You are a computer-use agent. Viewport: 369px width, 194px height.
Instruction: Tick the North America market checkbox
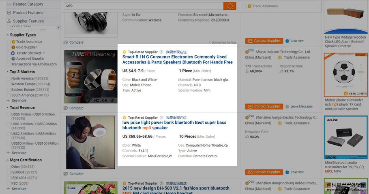pos(9,78)
